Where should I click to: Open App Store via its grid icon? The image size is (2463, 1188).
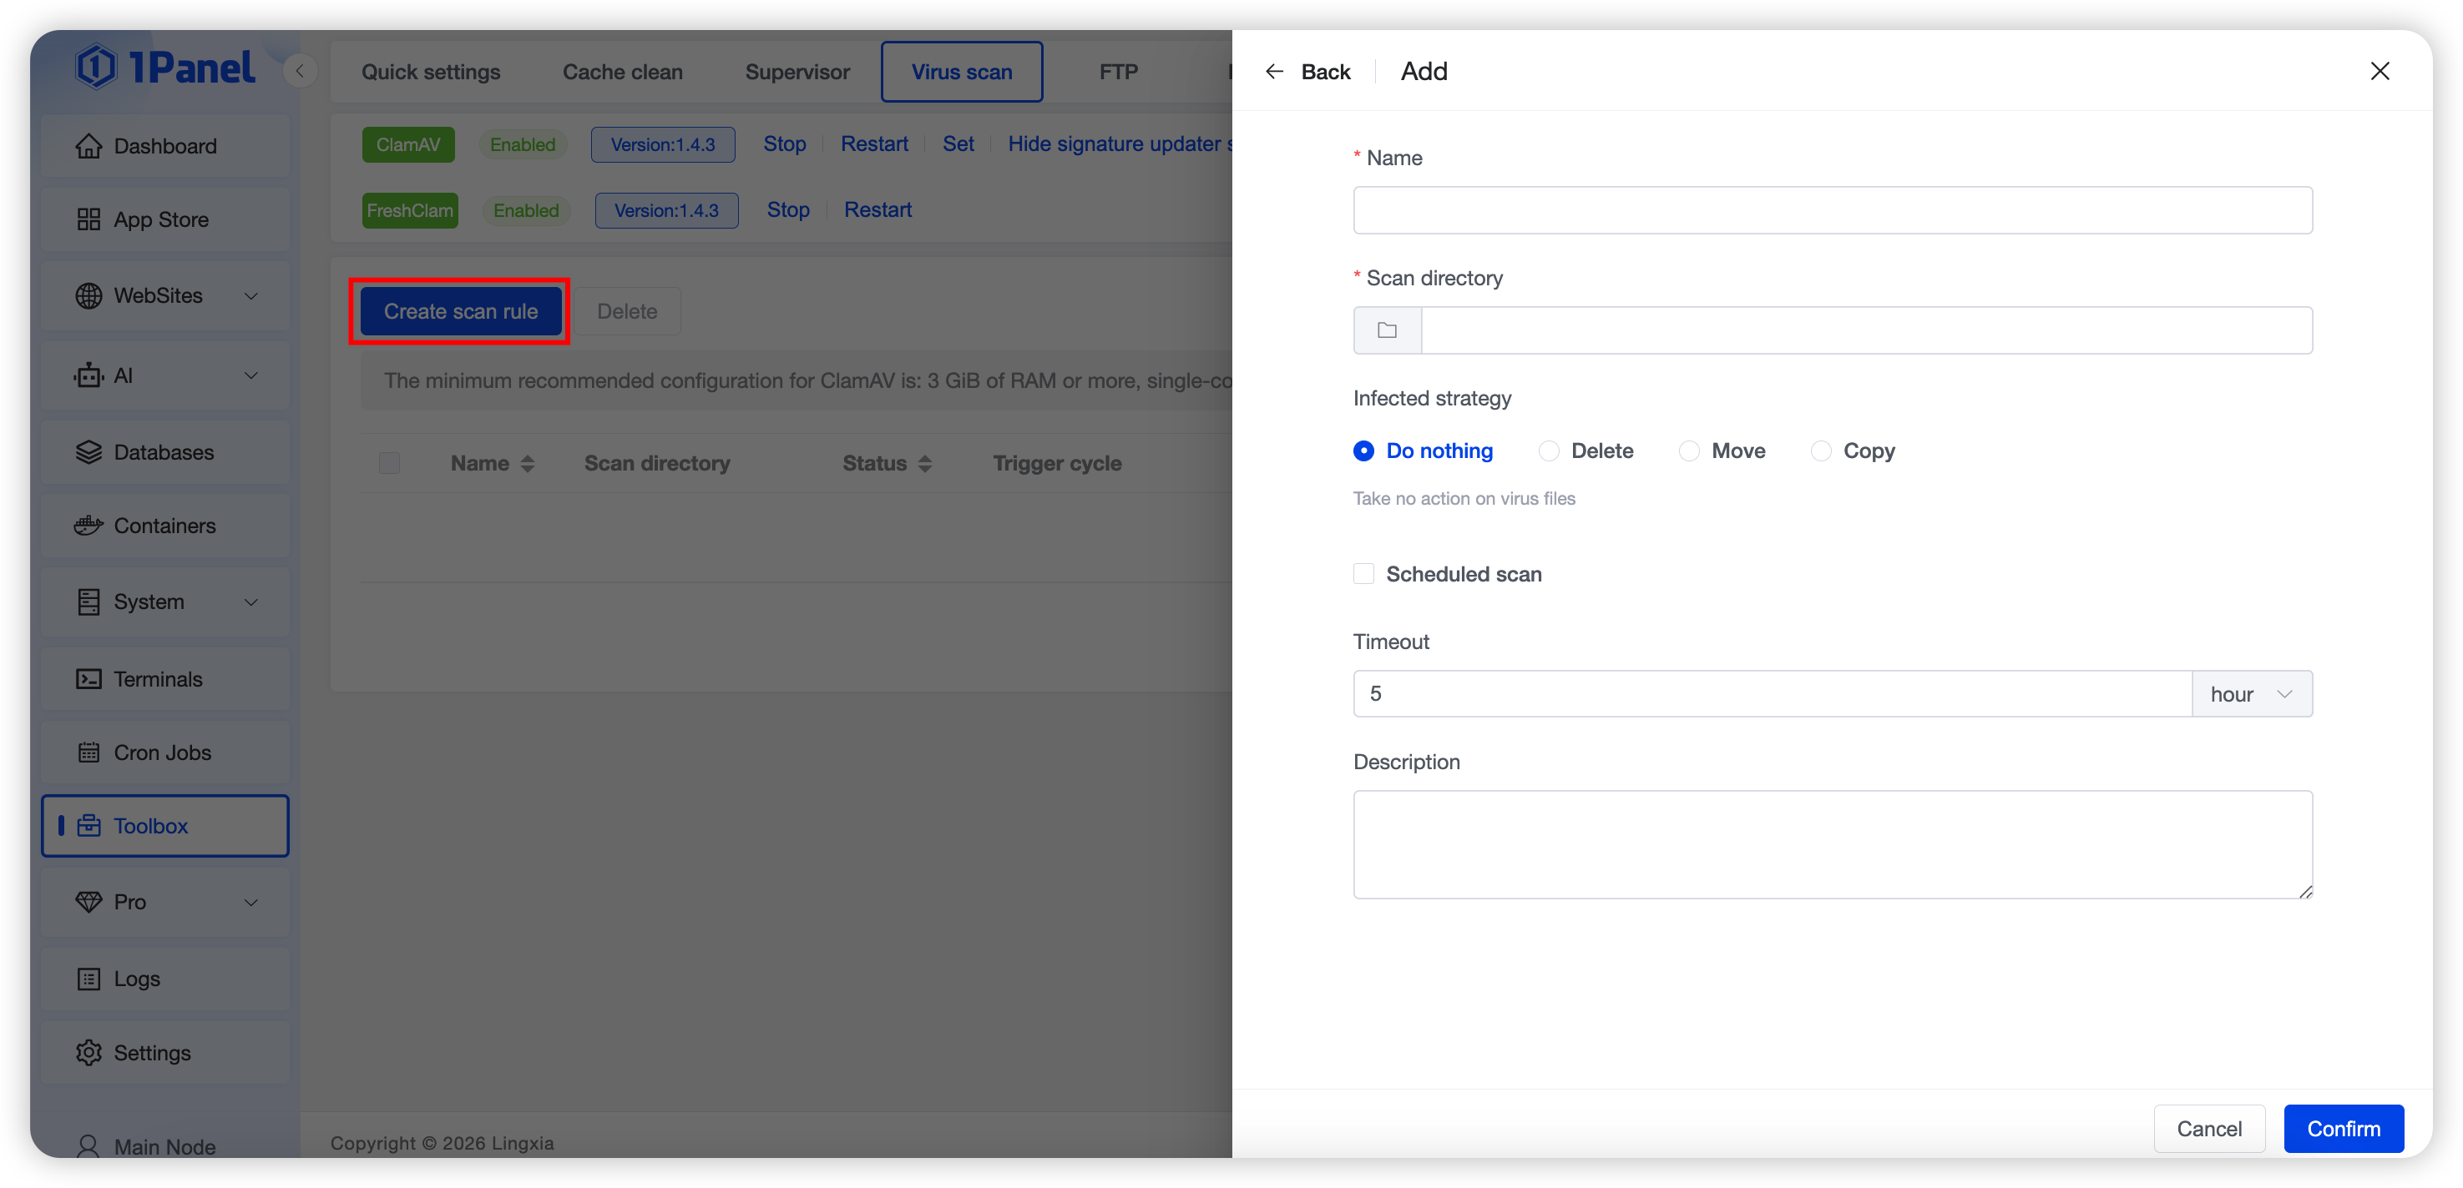tap(88, 219)
